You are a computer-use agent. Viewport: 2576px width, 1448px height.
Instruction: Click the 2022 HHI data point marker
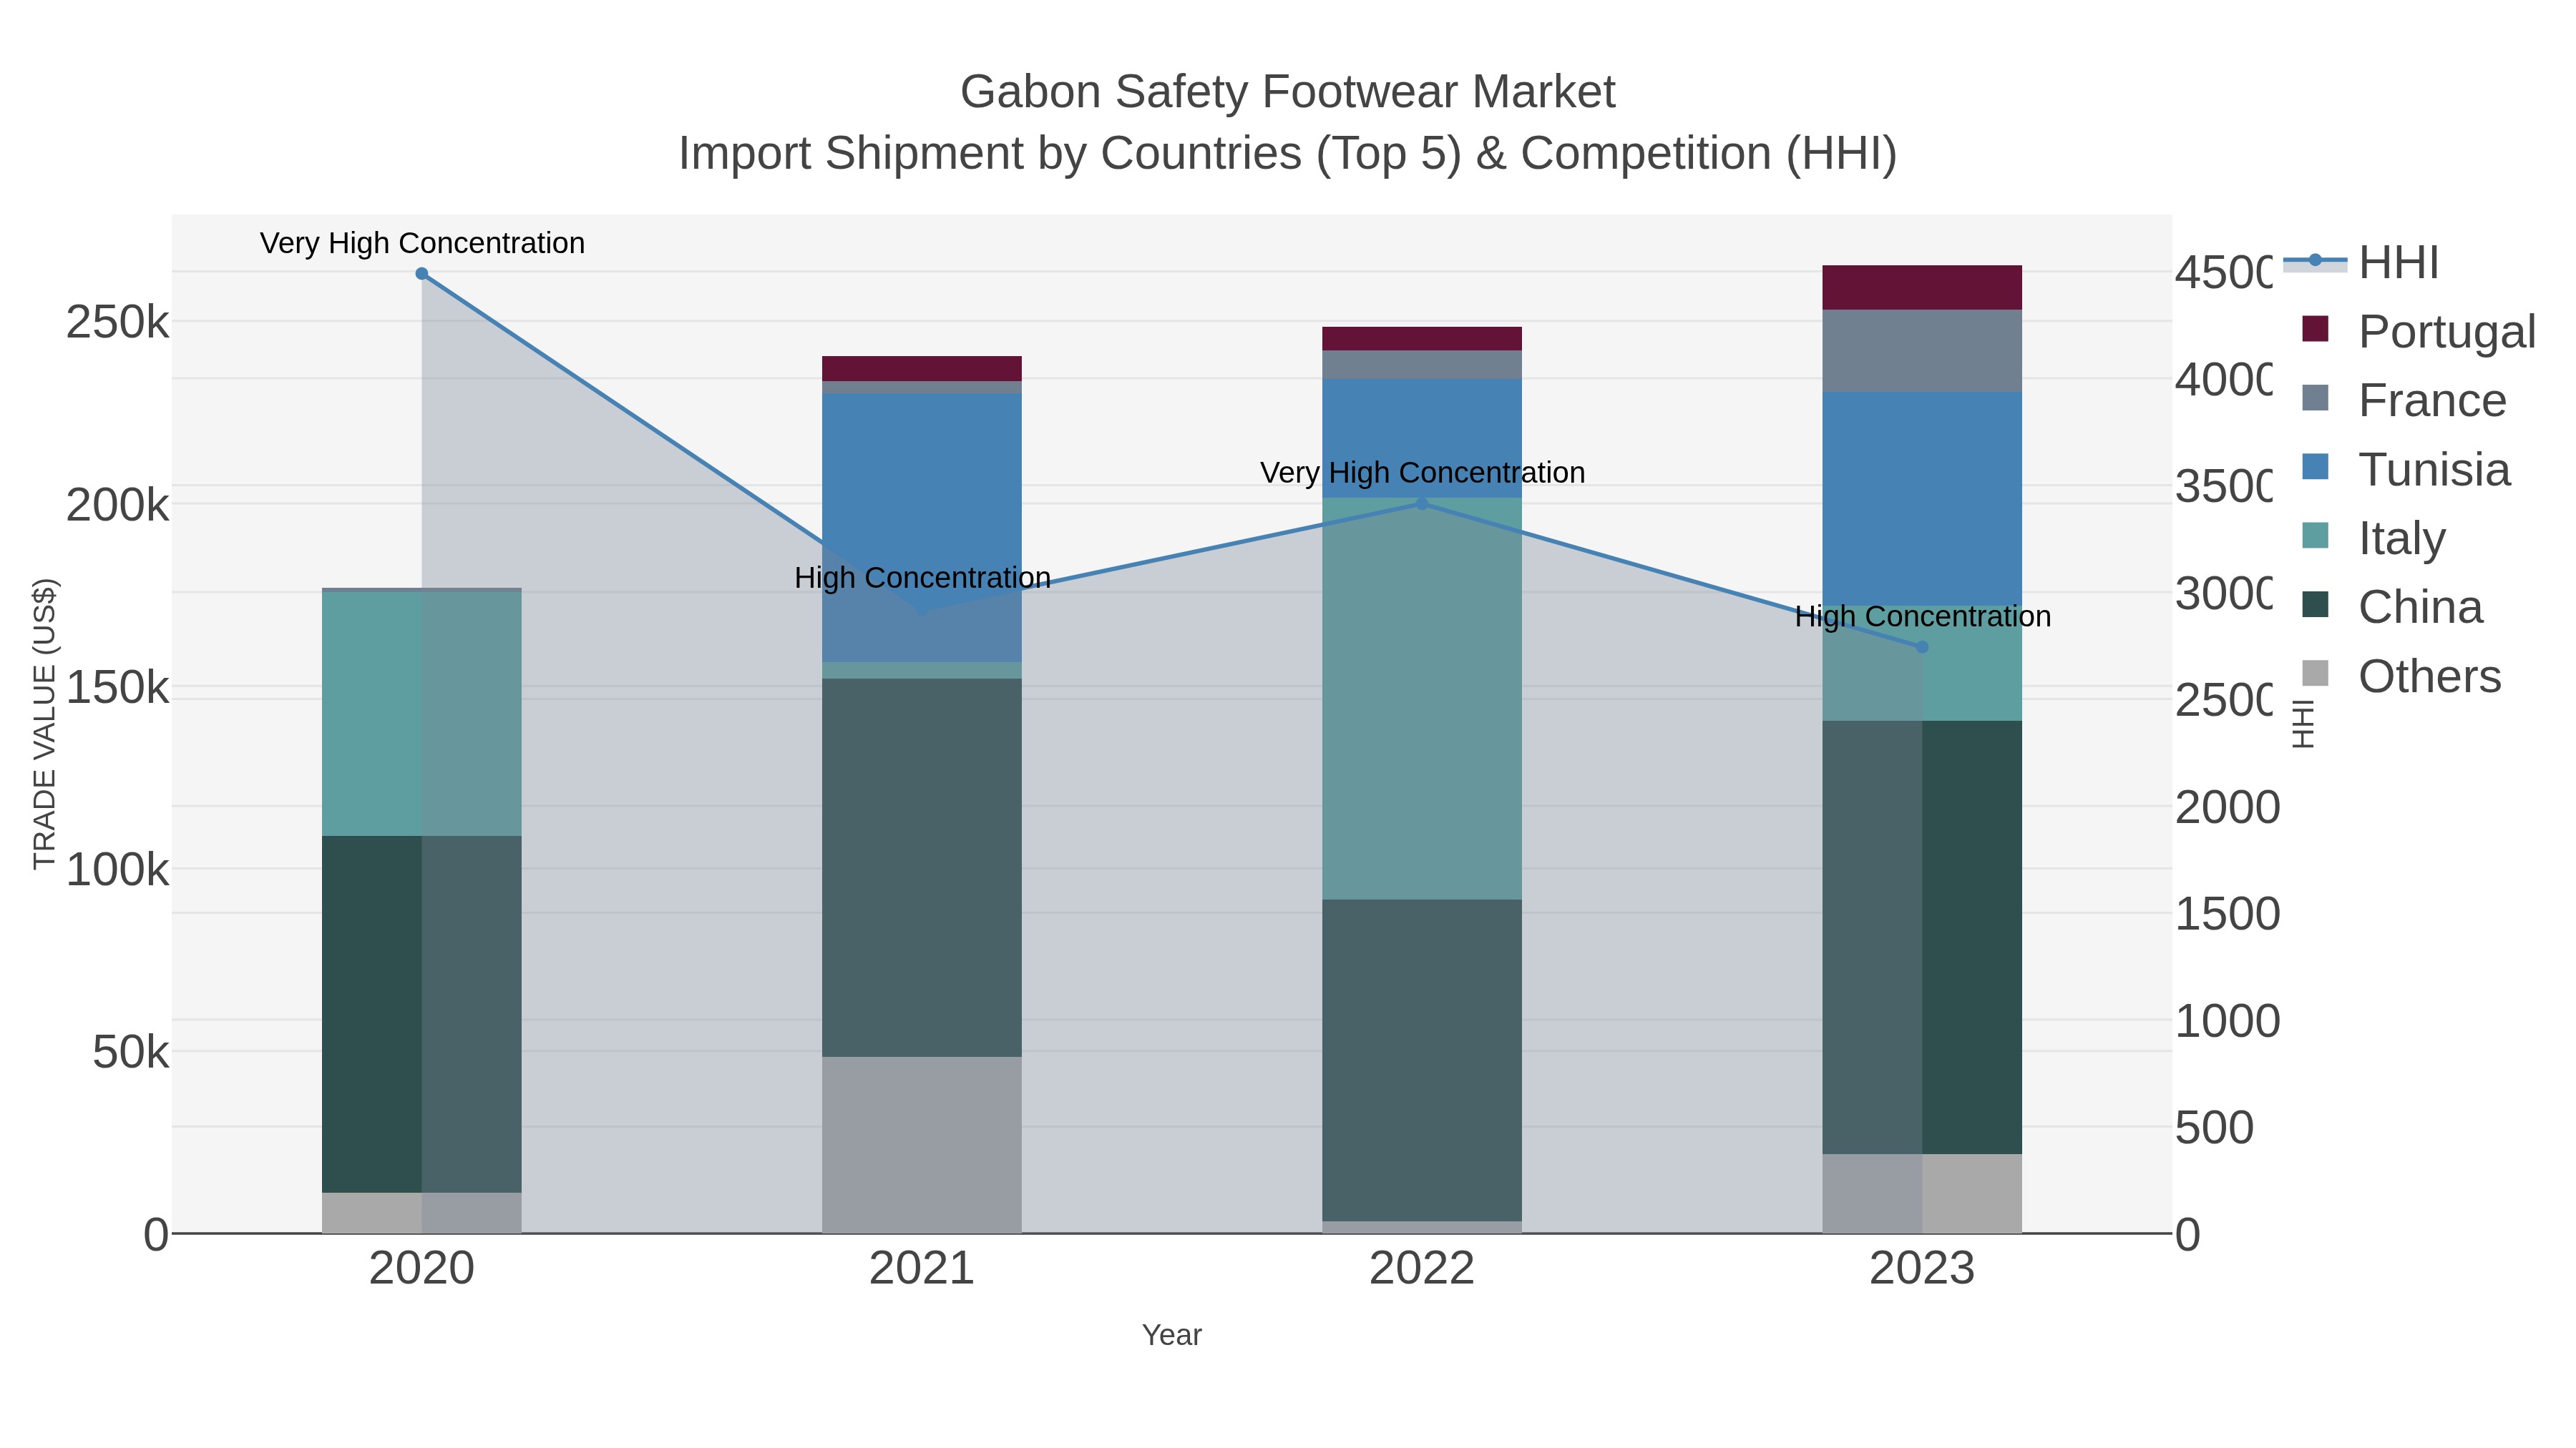(x=1422, y=503)
